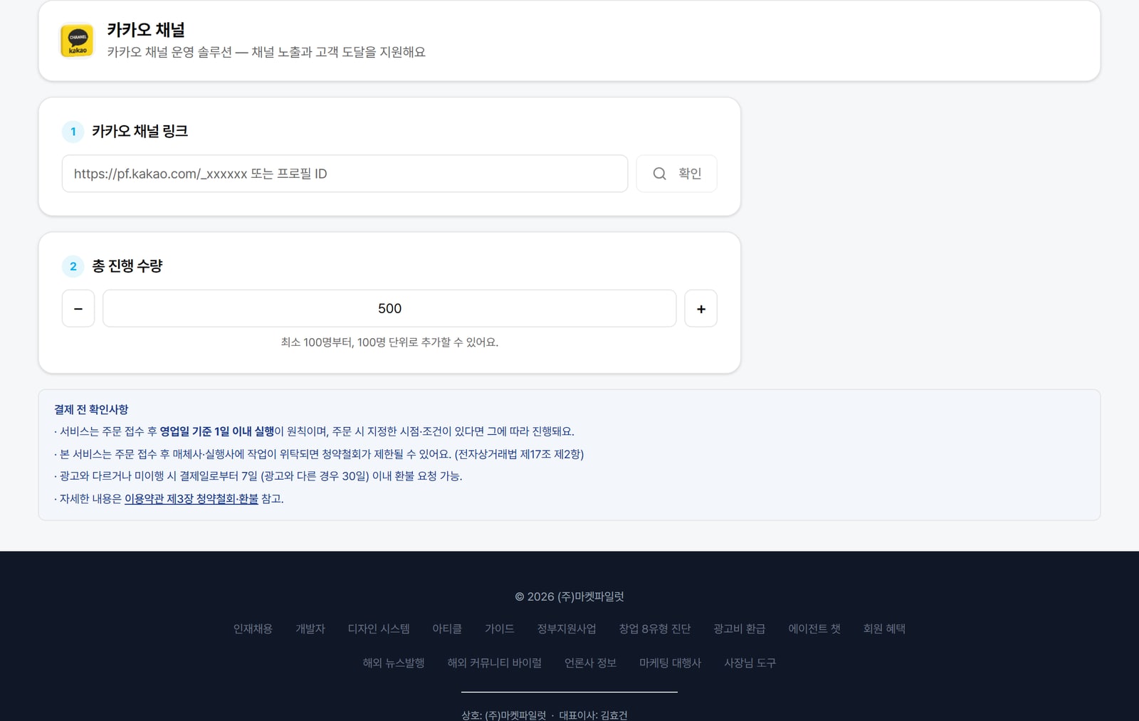Image resolution: width=1139 pixels, height=721 pixels.
Task: Click the Kakao channel logo icon
Action: (x=77, y=41)
